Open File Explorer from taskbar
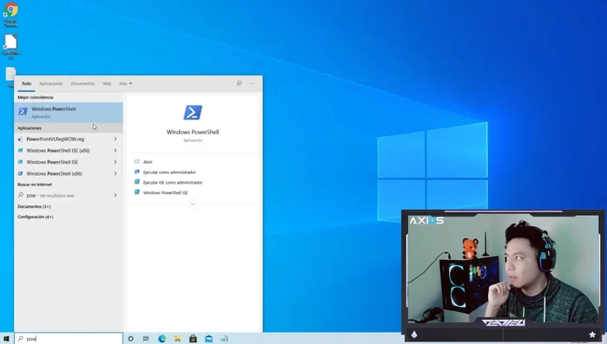607x344 pixels. 177,339
